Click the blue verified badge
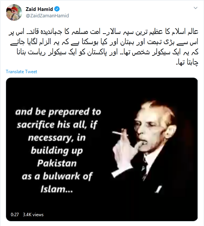The height and width of the screenshot is (226, 204). coord(57,9)
